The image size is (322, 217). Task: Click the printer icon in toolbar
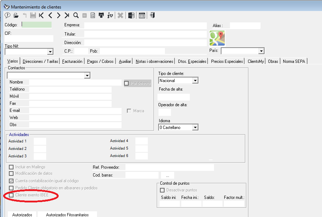click(x=101, y=15)
